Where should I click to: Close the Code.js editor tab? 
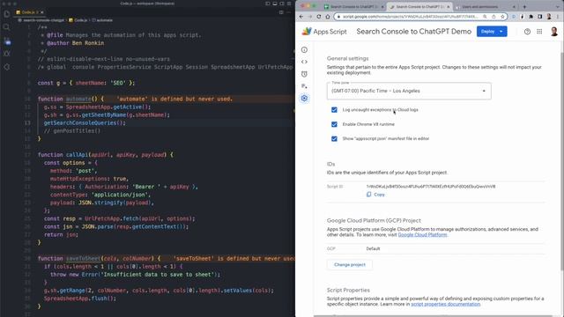(41, 12)
